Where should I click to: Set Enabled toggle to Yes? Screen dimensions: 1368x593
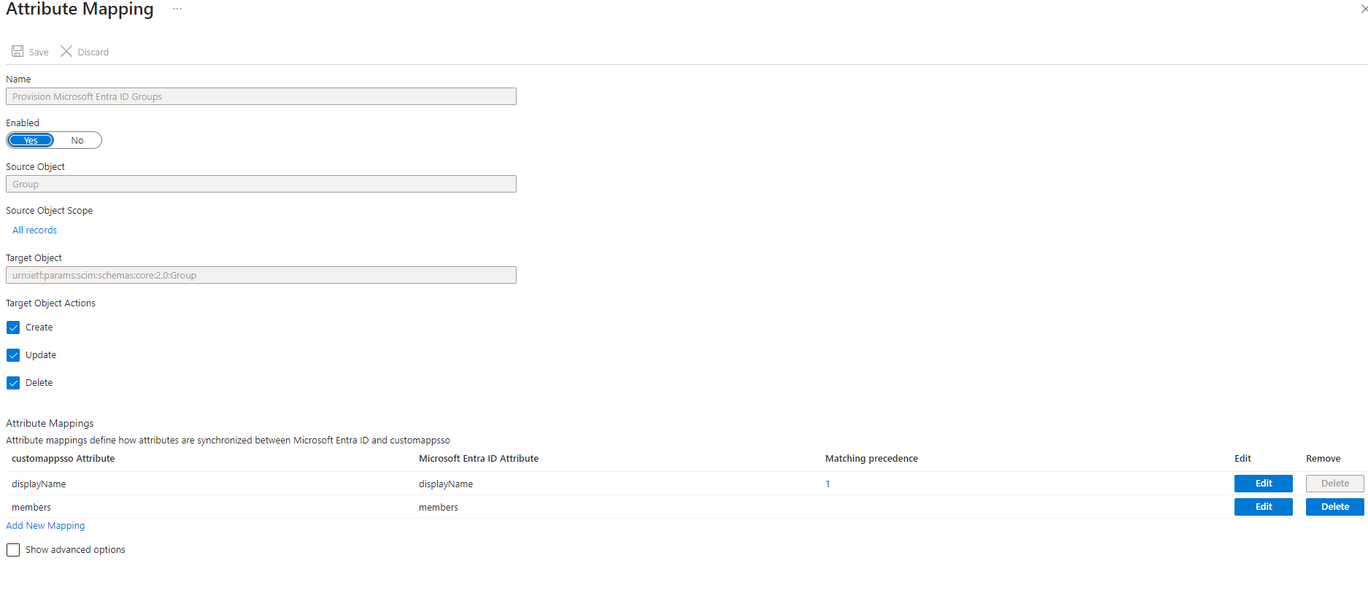31,140
